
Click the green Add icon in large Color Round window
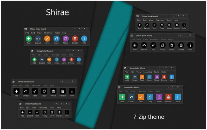tap(29, 39)
